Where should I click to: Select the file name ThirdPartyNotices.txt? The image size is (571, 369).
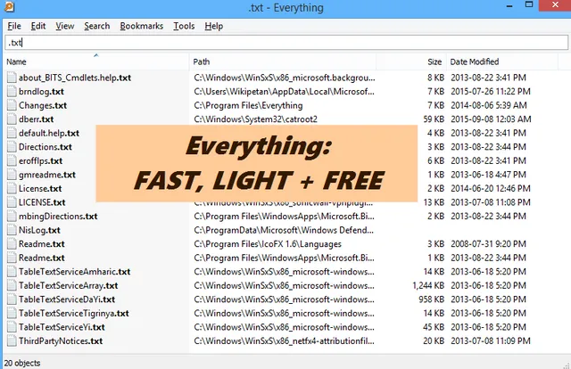tap(61, 340)
